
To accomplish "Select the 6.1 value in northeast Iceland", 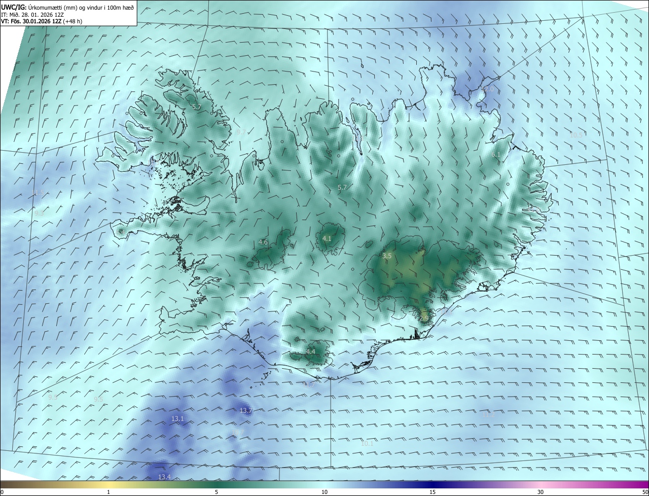I will (496, 154).
